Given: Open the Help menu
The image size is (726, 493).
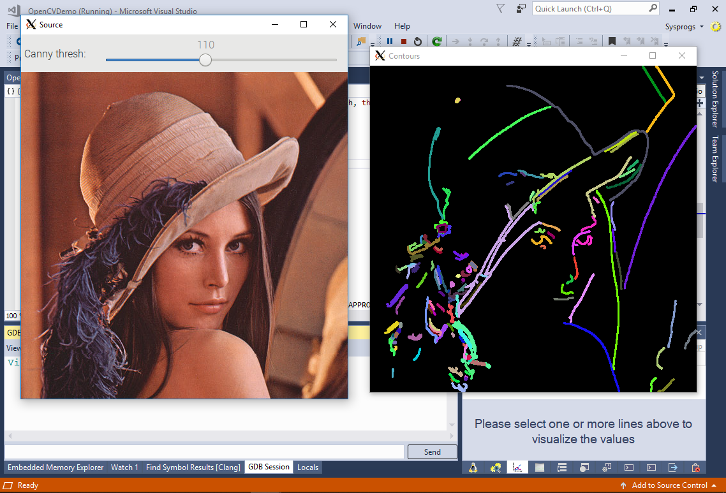Looking at the screenshot, I should (x=402, y=26).
